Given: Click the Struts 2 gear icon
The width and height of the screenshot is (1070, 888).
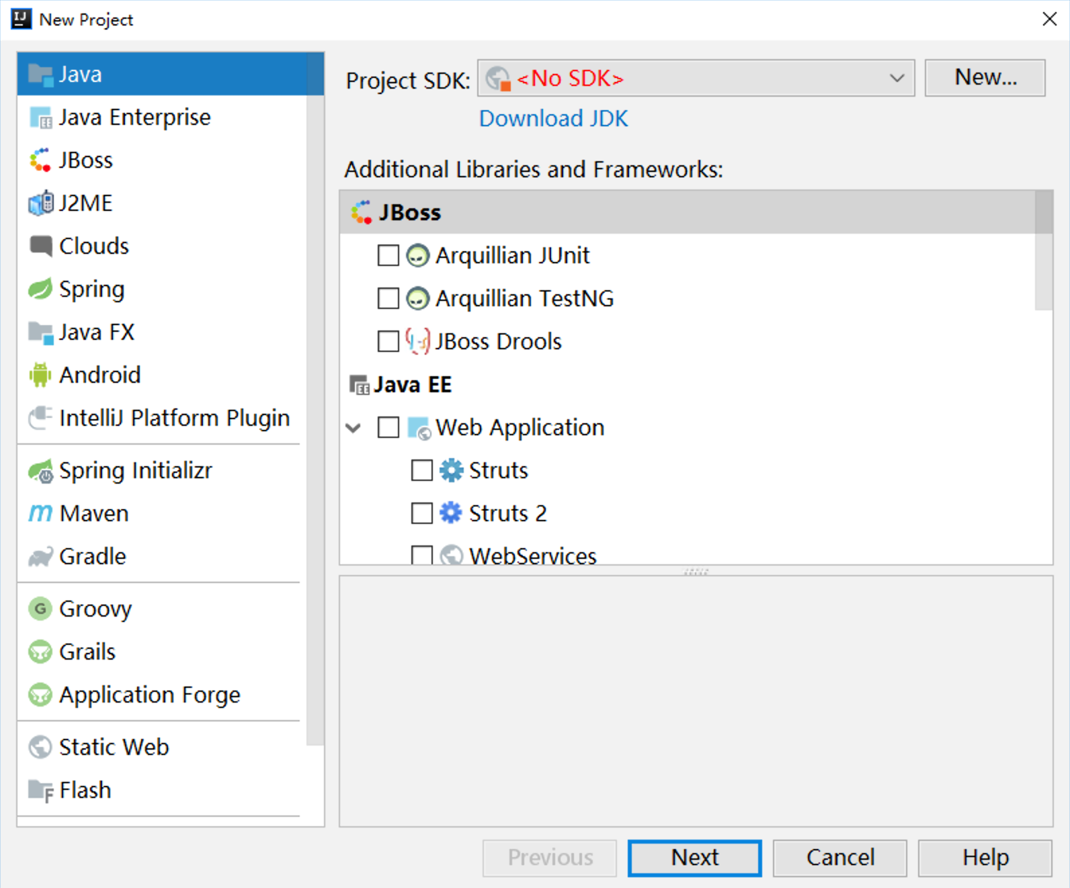Looking at the screenshot, I should tap(451, 513).
